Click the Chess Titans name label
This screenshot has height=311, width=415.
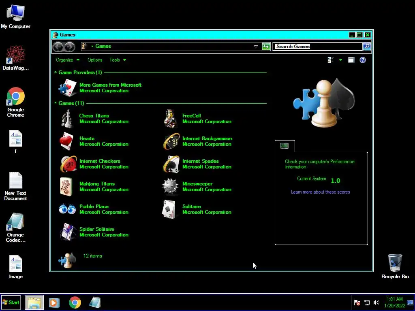(94, 115)
